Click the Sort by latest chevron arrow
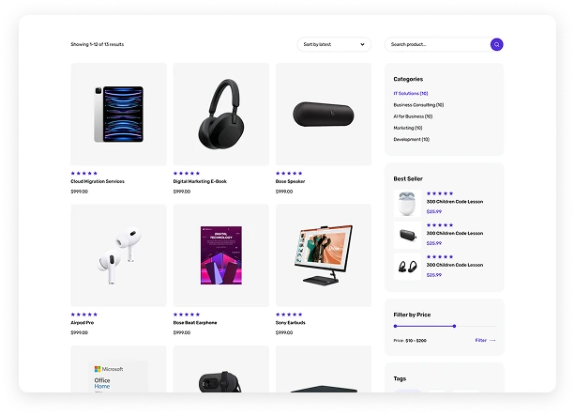575x415 pixels. pos(362,44)
